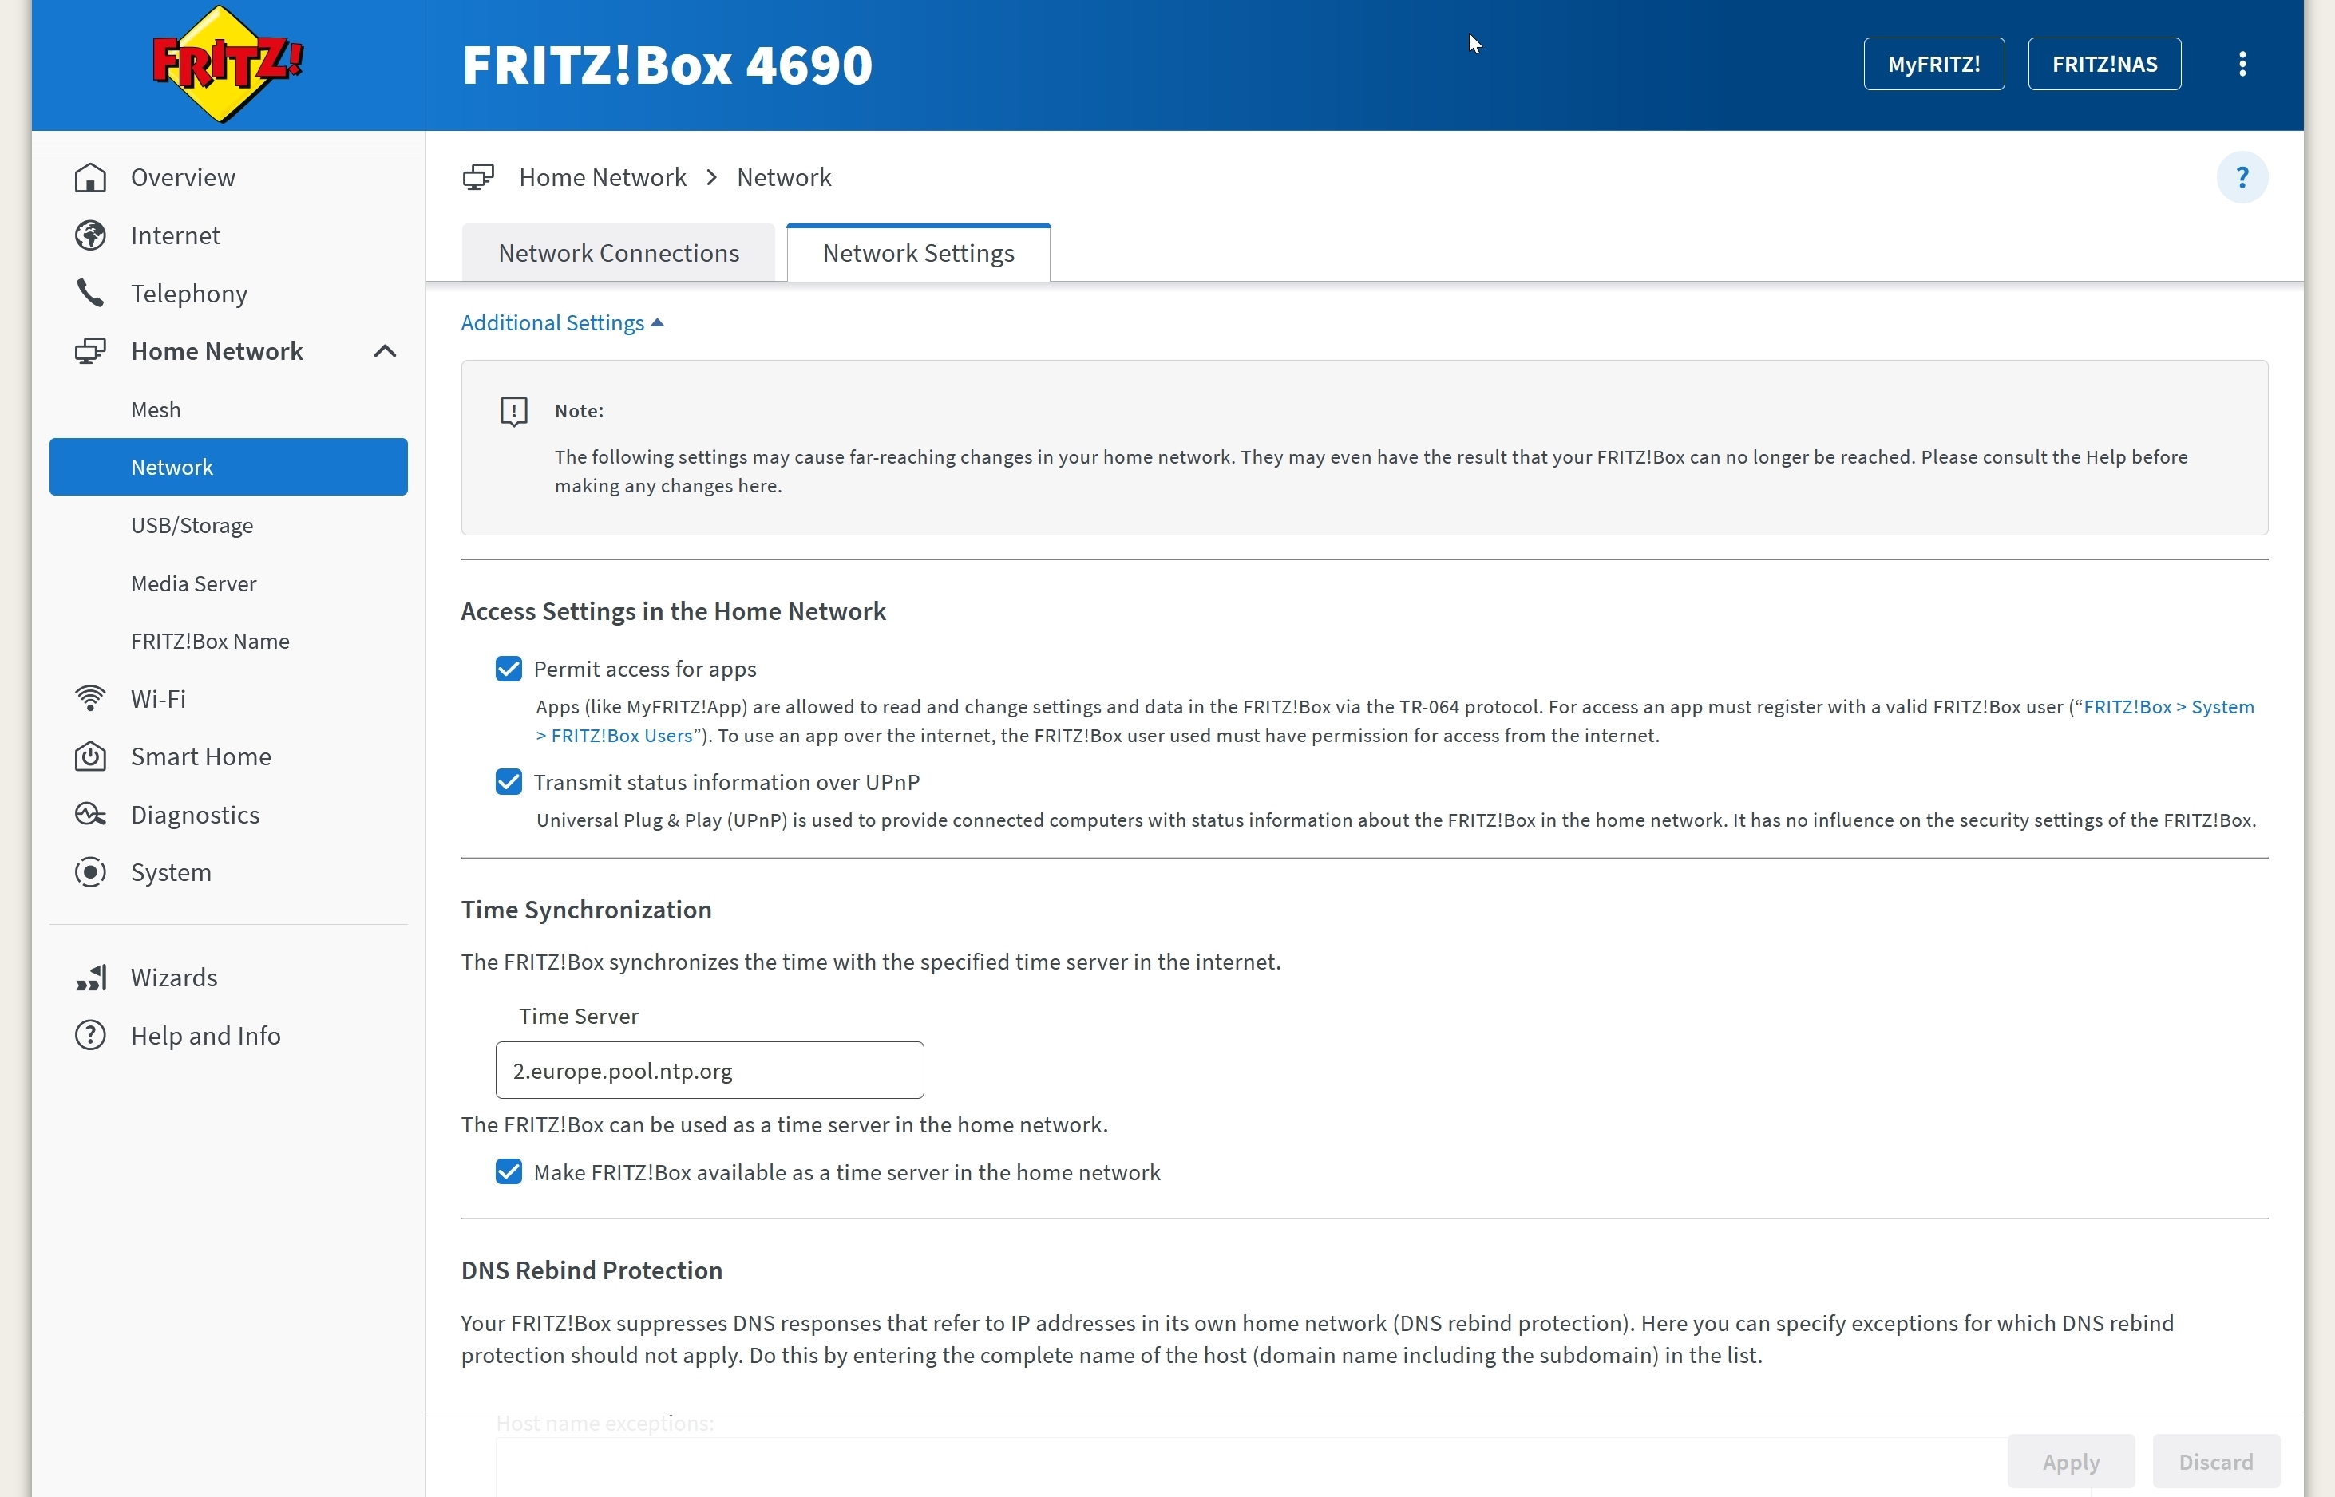Viewport: 2335px width, 1497px height.
Task: Click the Apply button
Action: 2071,1461
